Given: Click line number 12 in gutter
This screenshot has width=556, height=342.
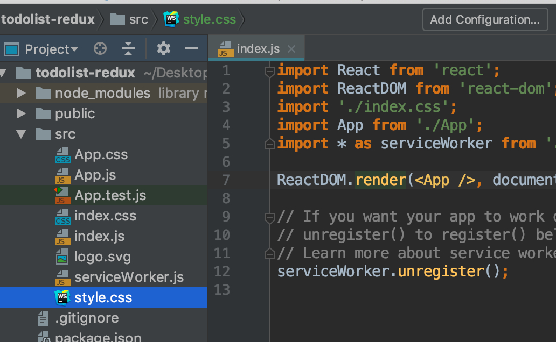Looking at the screenshot, I should [x=222, y=272].
